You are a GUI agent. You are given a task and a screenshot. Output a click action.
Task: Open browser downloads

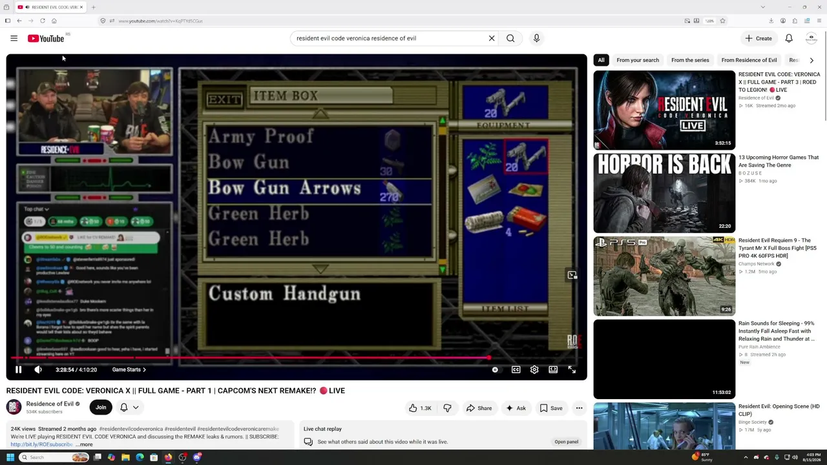(771, 21)
